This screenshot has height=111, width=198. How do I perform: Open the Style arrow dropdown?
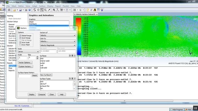(28, 51)
